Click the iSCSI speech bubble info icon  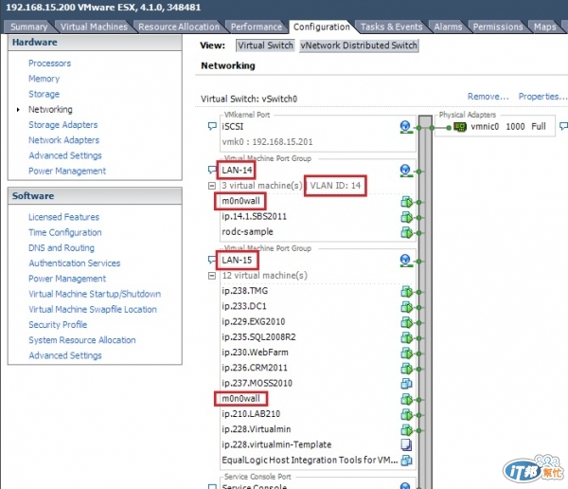pos(212,126)
